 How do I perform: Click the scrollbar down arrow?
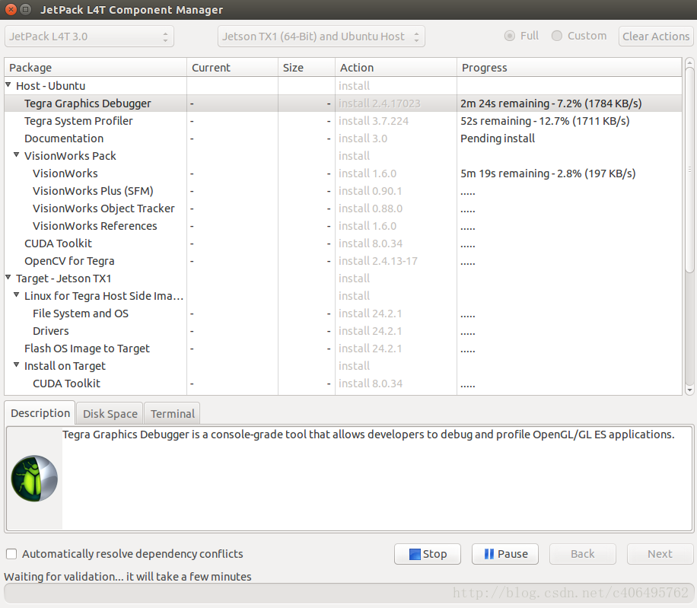coord(689,390)
